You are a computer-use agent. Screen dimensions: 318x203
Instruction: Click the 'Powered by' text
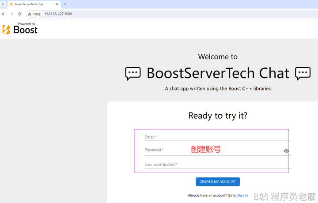click(26, 24)
